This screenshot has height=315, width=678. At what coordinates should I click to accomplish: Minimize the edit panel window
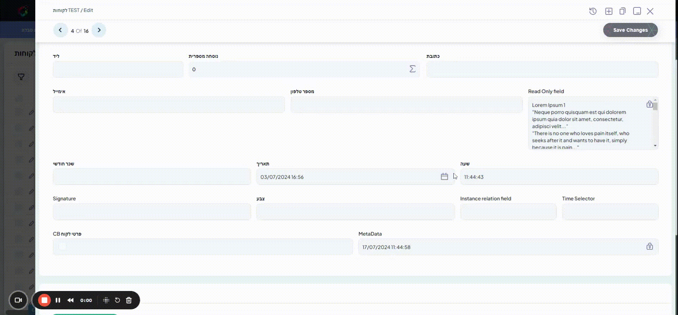(x=637, y=11)
